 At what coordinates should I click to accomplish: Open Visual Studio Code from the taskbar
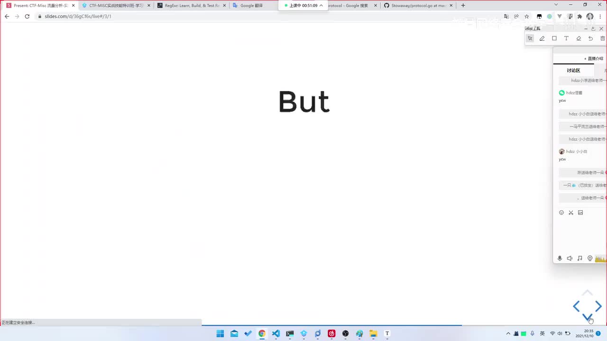click(276, 333)
